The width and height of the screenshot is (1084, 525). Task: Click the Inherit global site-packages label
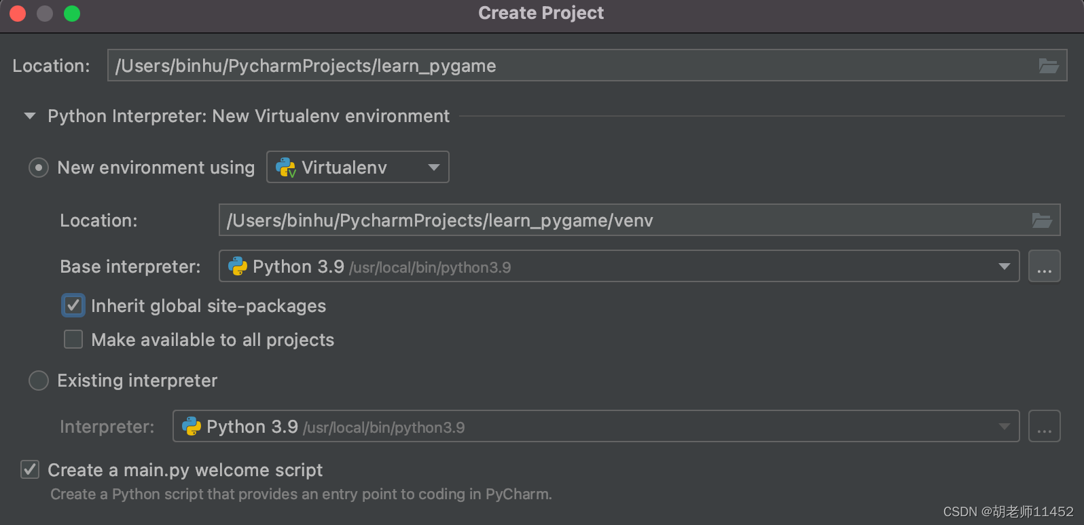209,306
